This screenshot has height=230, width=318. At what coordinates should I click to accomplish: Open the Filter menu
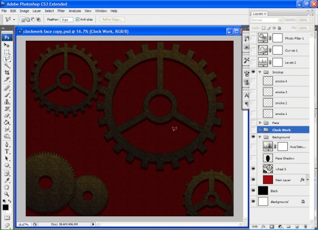pos(61,11)
